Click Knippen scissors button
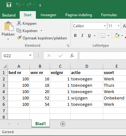This screenshot has height=136, width=126. [27, 24]
